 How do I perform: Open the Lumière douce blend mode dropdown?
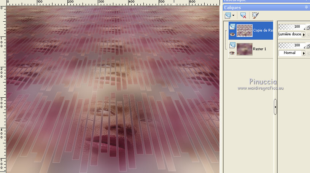coord(304,35)
